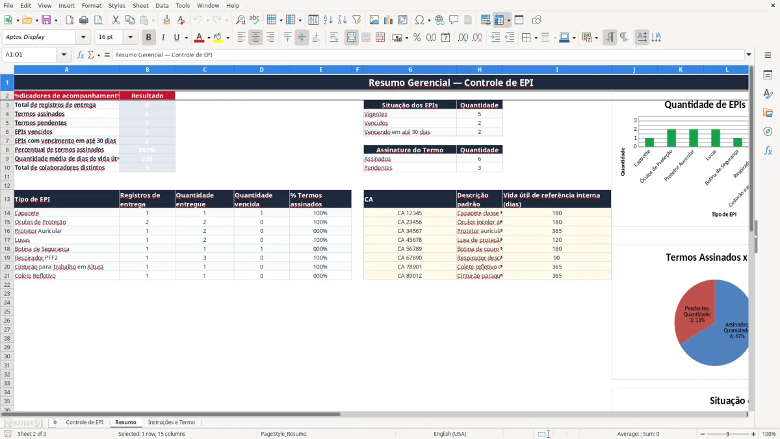The width and height of the screenshot is (780, 439).
Task: Open Paste options dropdown arrow
Action: tap(153, 20)
